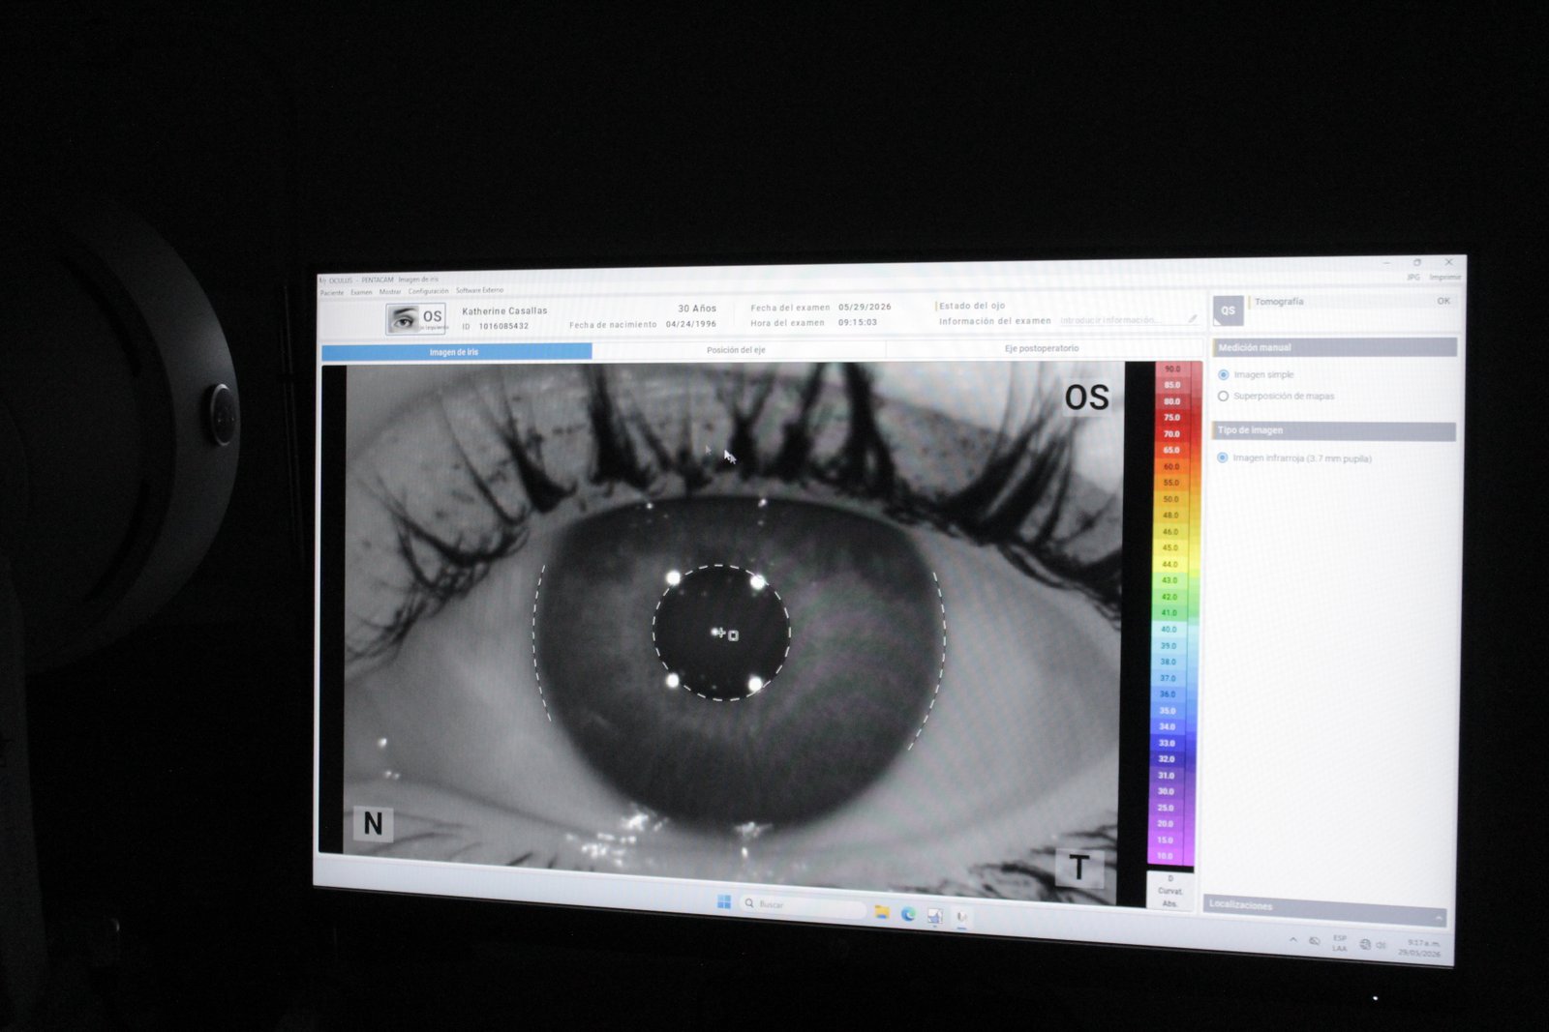
Task: Select Imagen infrarroja (3.7 mm pupila) option
Action: [x=1223, y=457]
